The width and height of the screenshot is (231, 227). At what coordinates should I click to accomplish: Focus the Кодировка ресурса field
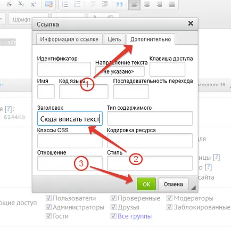pyautogui.click(x=150, y=141)
